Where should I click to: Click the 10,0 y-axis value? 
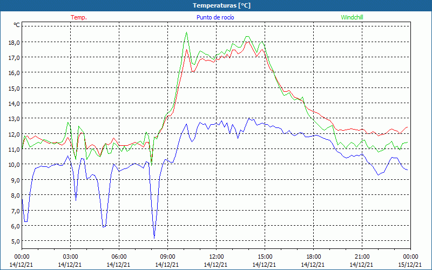15,165
